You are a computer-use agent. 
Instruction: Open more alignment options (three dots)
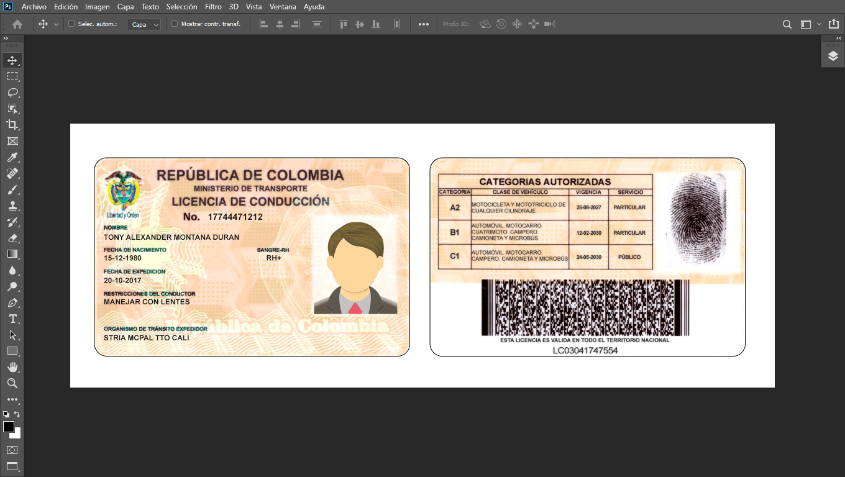424,24
